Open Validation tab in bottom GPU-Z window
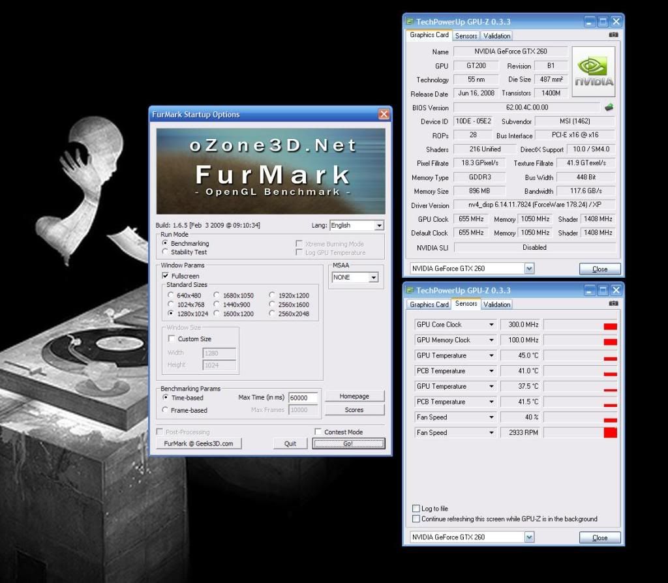 point(496,305)
